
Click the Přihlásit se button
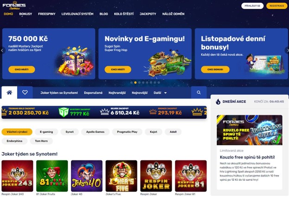coord(252,6)
